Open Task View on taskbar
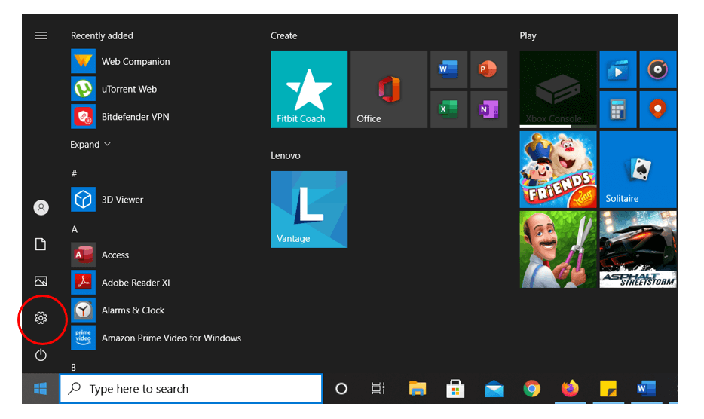Viewport: 704px width, 419px height. [x=378, y=388]
